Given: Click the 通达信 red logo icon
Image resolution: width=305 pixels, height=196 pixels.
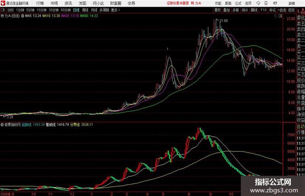Looking at the screenshot, I should coord(3,3).
